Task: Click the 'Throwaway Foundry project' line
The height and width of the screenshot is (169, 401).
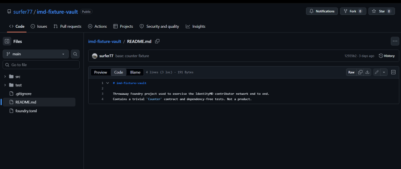Action: 191,94
